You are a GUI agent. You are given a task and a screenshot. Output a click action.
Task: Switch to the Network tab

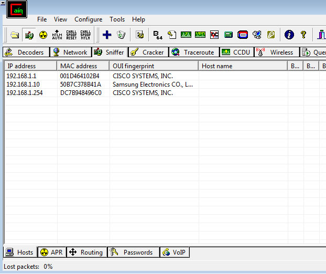click(71, 52)
